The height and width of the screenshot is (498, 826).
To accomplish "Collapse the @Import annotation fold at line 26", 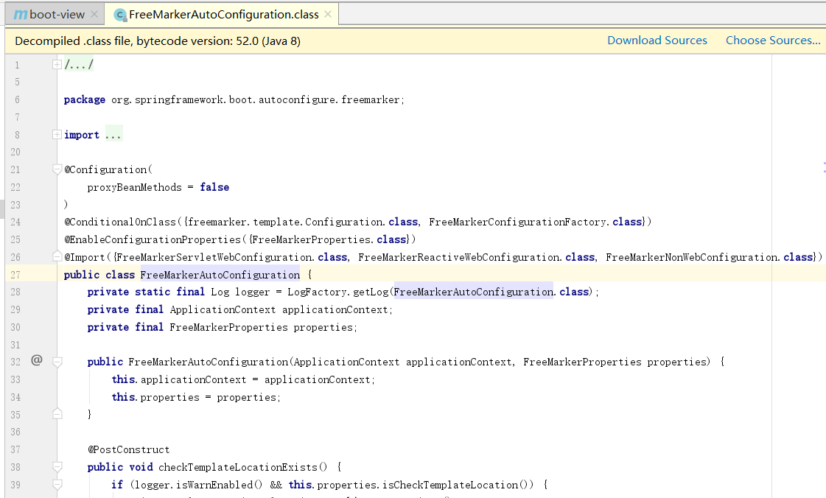I will click(57, 256).
